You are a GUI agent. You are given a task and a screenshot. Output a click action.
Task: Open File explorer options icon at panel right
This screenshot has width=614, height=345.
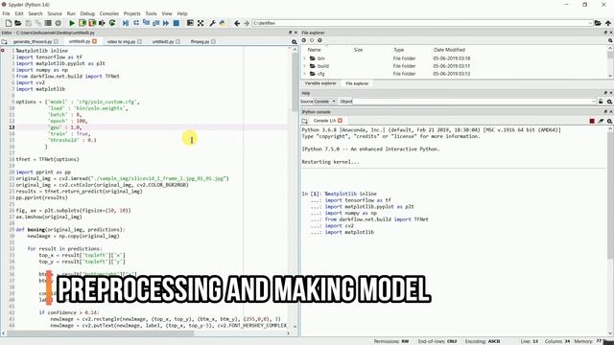coord(610,40)
